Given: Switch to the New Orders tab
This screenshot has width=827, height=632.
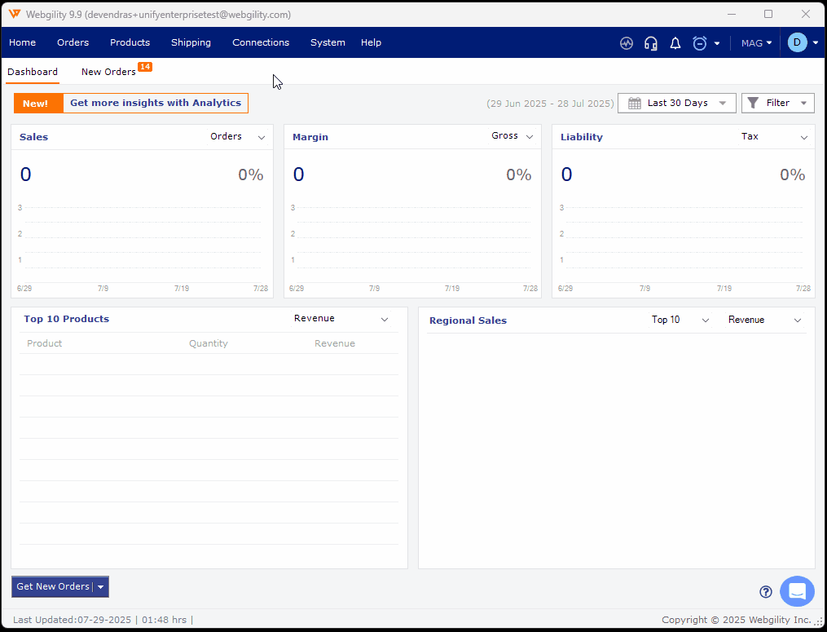Looking at the screenshot, I should (108, 72).
